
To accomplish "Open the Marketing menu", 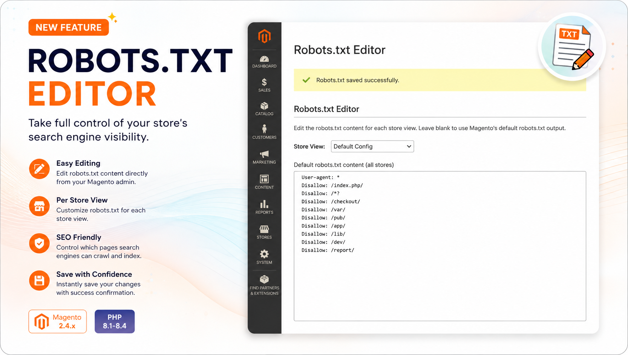I will click(264, 157).
